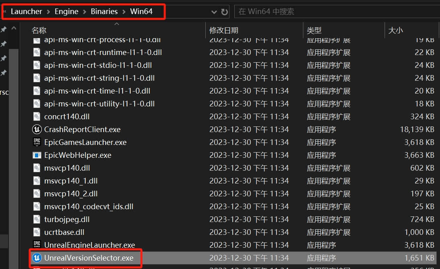Viewport: 440px width, 269px height.
Task: Click the api-ms-win-crt-time dll file icon
Action: point(37,91)
